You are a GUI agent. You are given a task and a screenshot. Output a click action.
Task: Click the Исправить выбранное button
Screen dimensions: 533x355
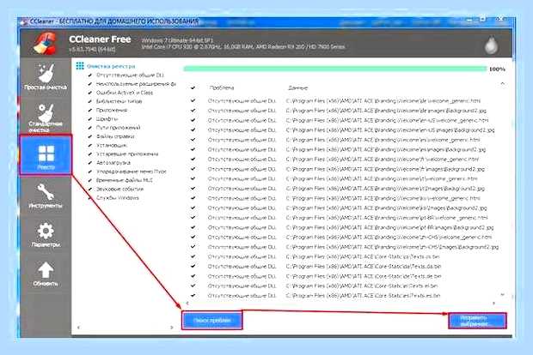[x=477, y=321]
